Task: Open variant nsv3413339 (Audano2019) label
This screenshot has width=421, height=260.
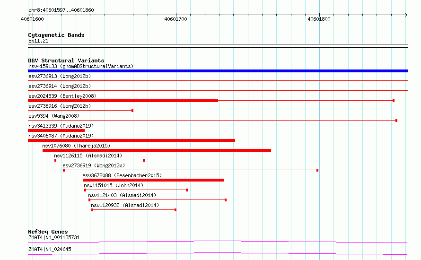Action: [x=61, y=126]
